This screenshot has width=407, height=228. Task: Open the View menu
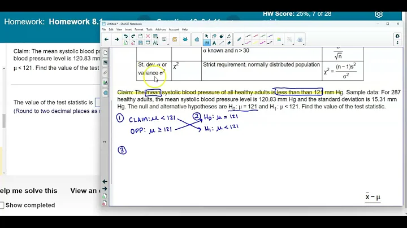coord(119,29)
